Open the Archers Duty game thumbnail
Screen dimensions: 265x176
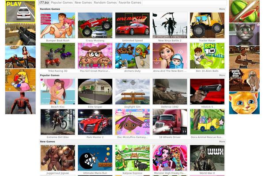pyautogui.click(x=132, y=56)
